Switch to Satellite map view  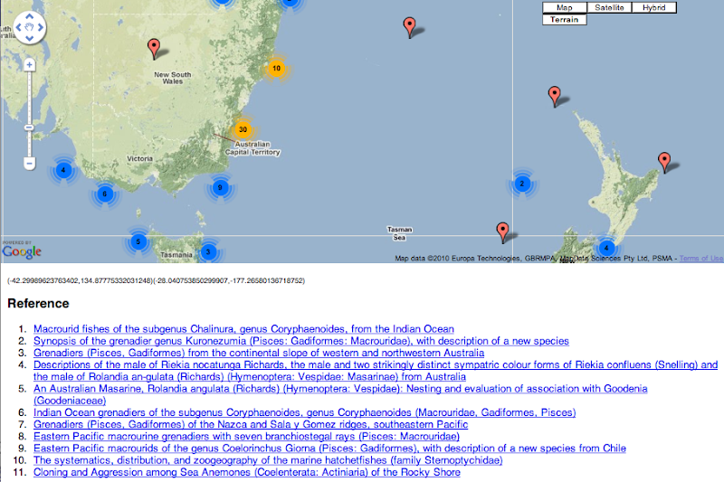click(610, 7)
